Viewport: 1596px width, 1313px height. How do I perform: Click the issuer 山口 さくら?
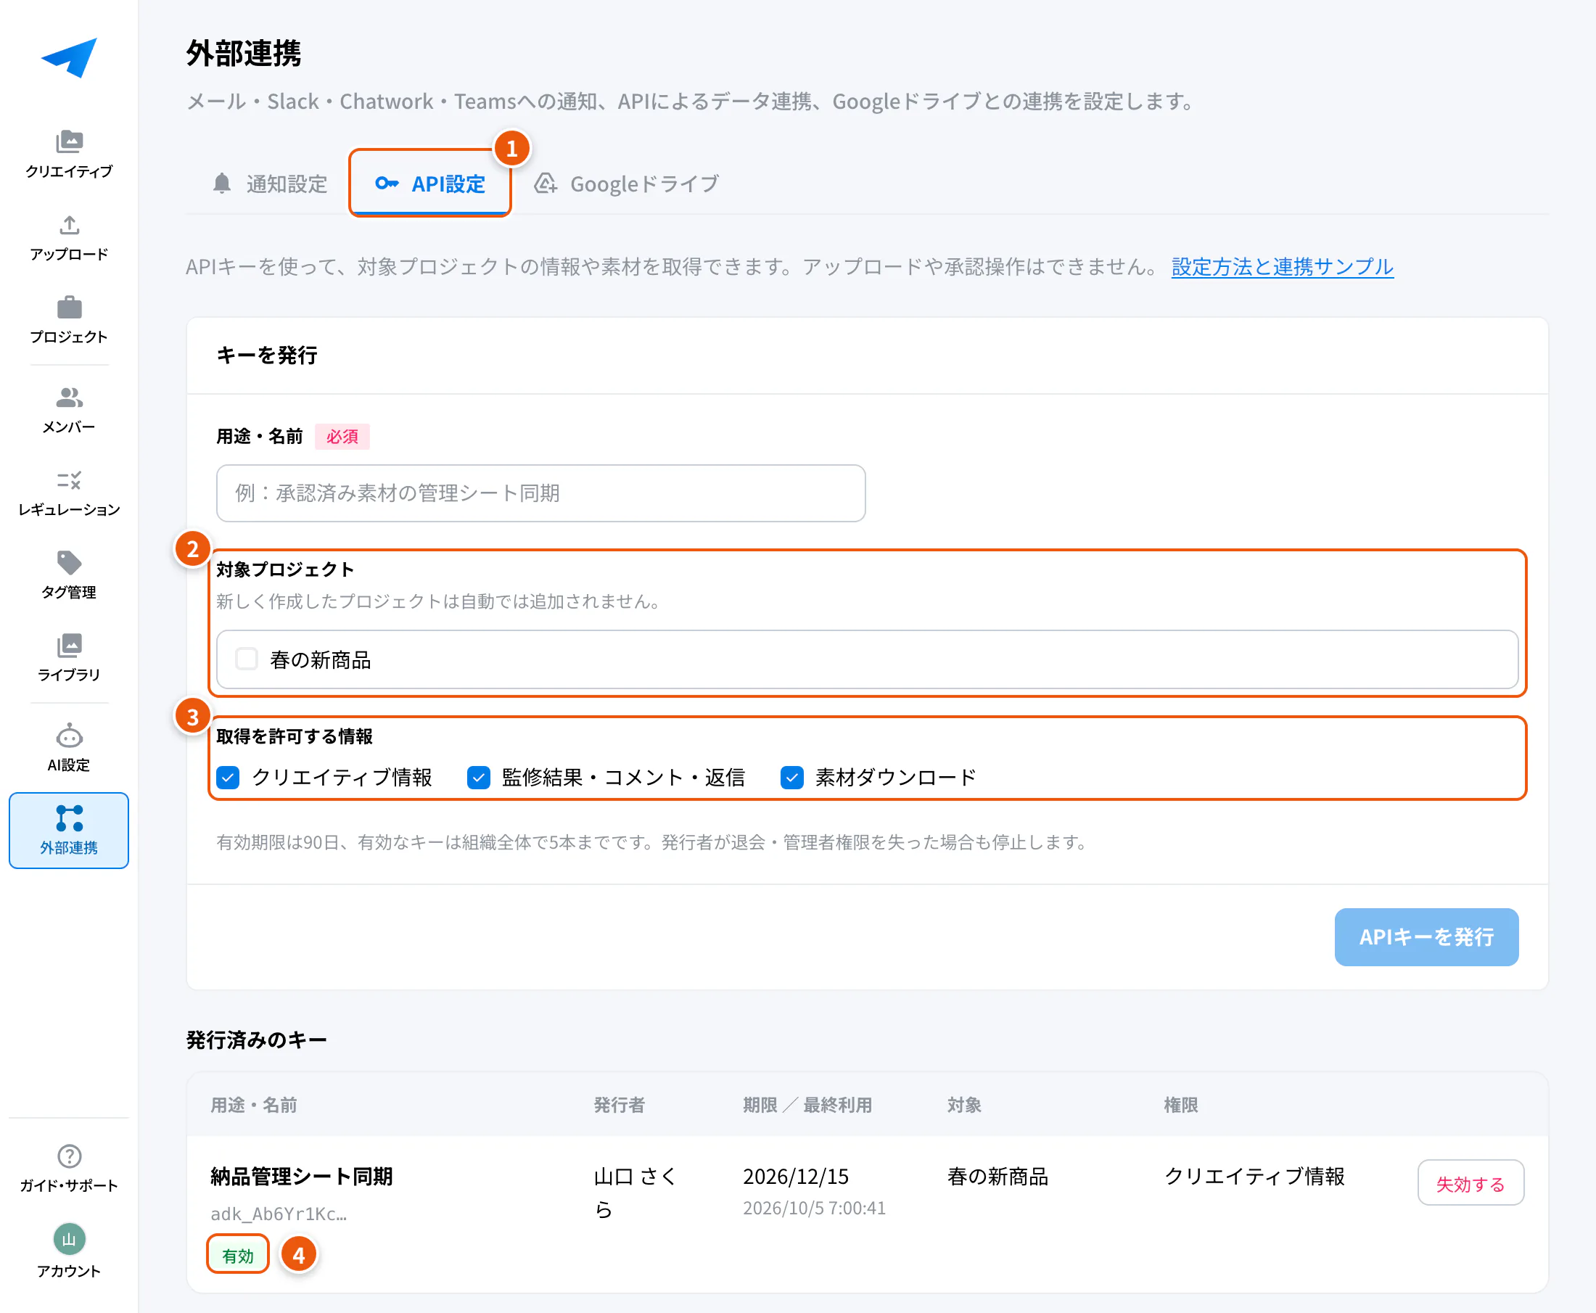pyautogui.click(x=635, y=1192)
